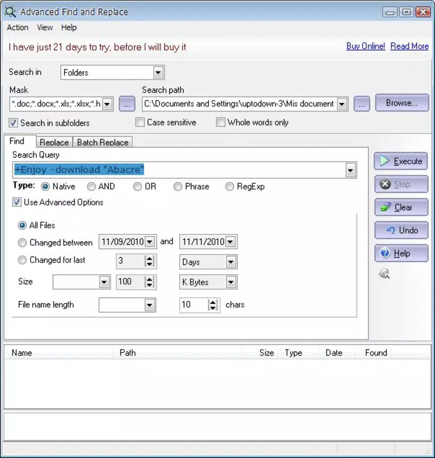Sort results by Path column header

click(x=177, y=353)
